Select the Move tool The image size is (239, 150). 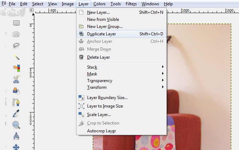16,147
